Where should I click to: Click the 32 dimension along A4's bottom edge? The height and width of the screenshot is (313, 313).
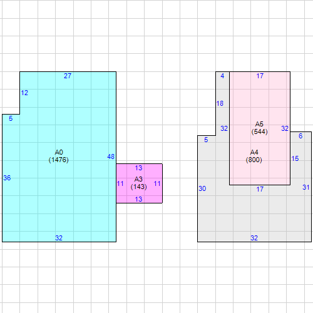pos(254,238)
